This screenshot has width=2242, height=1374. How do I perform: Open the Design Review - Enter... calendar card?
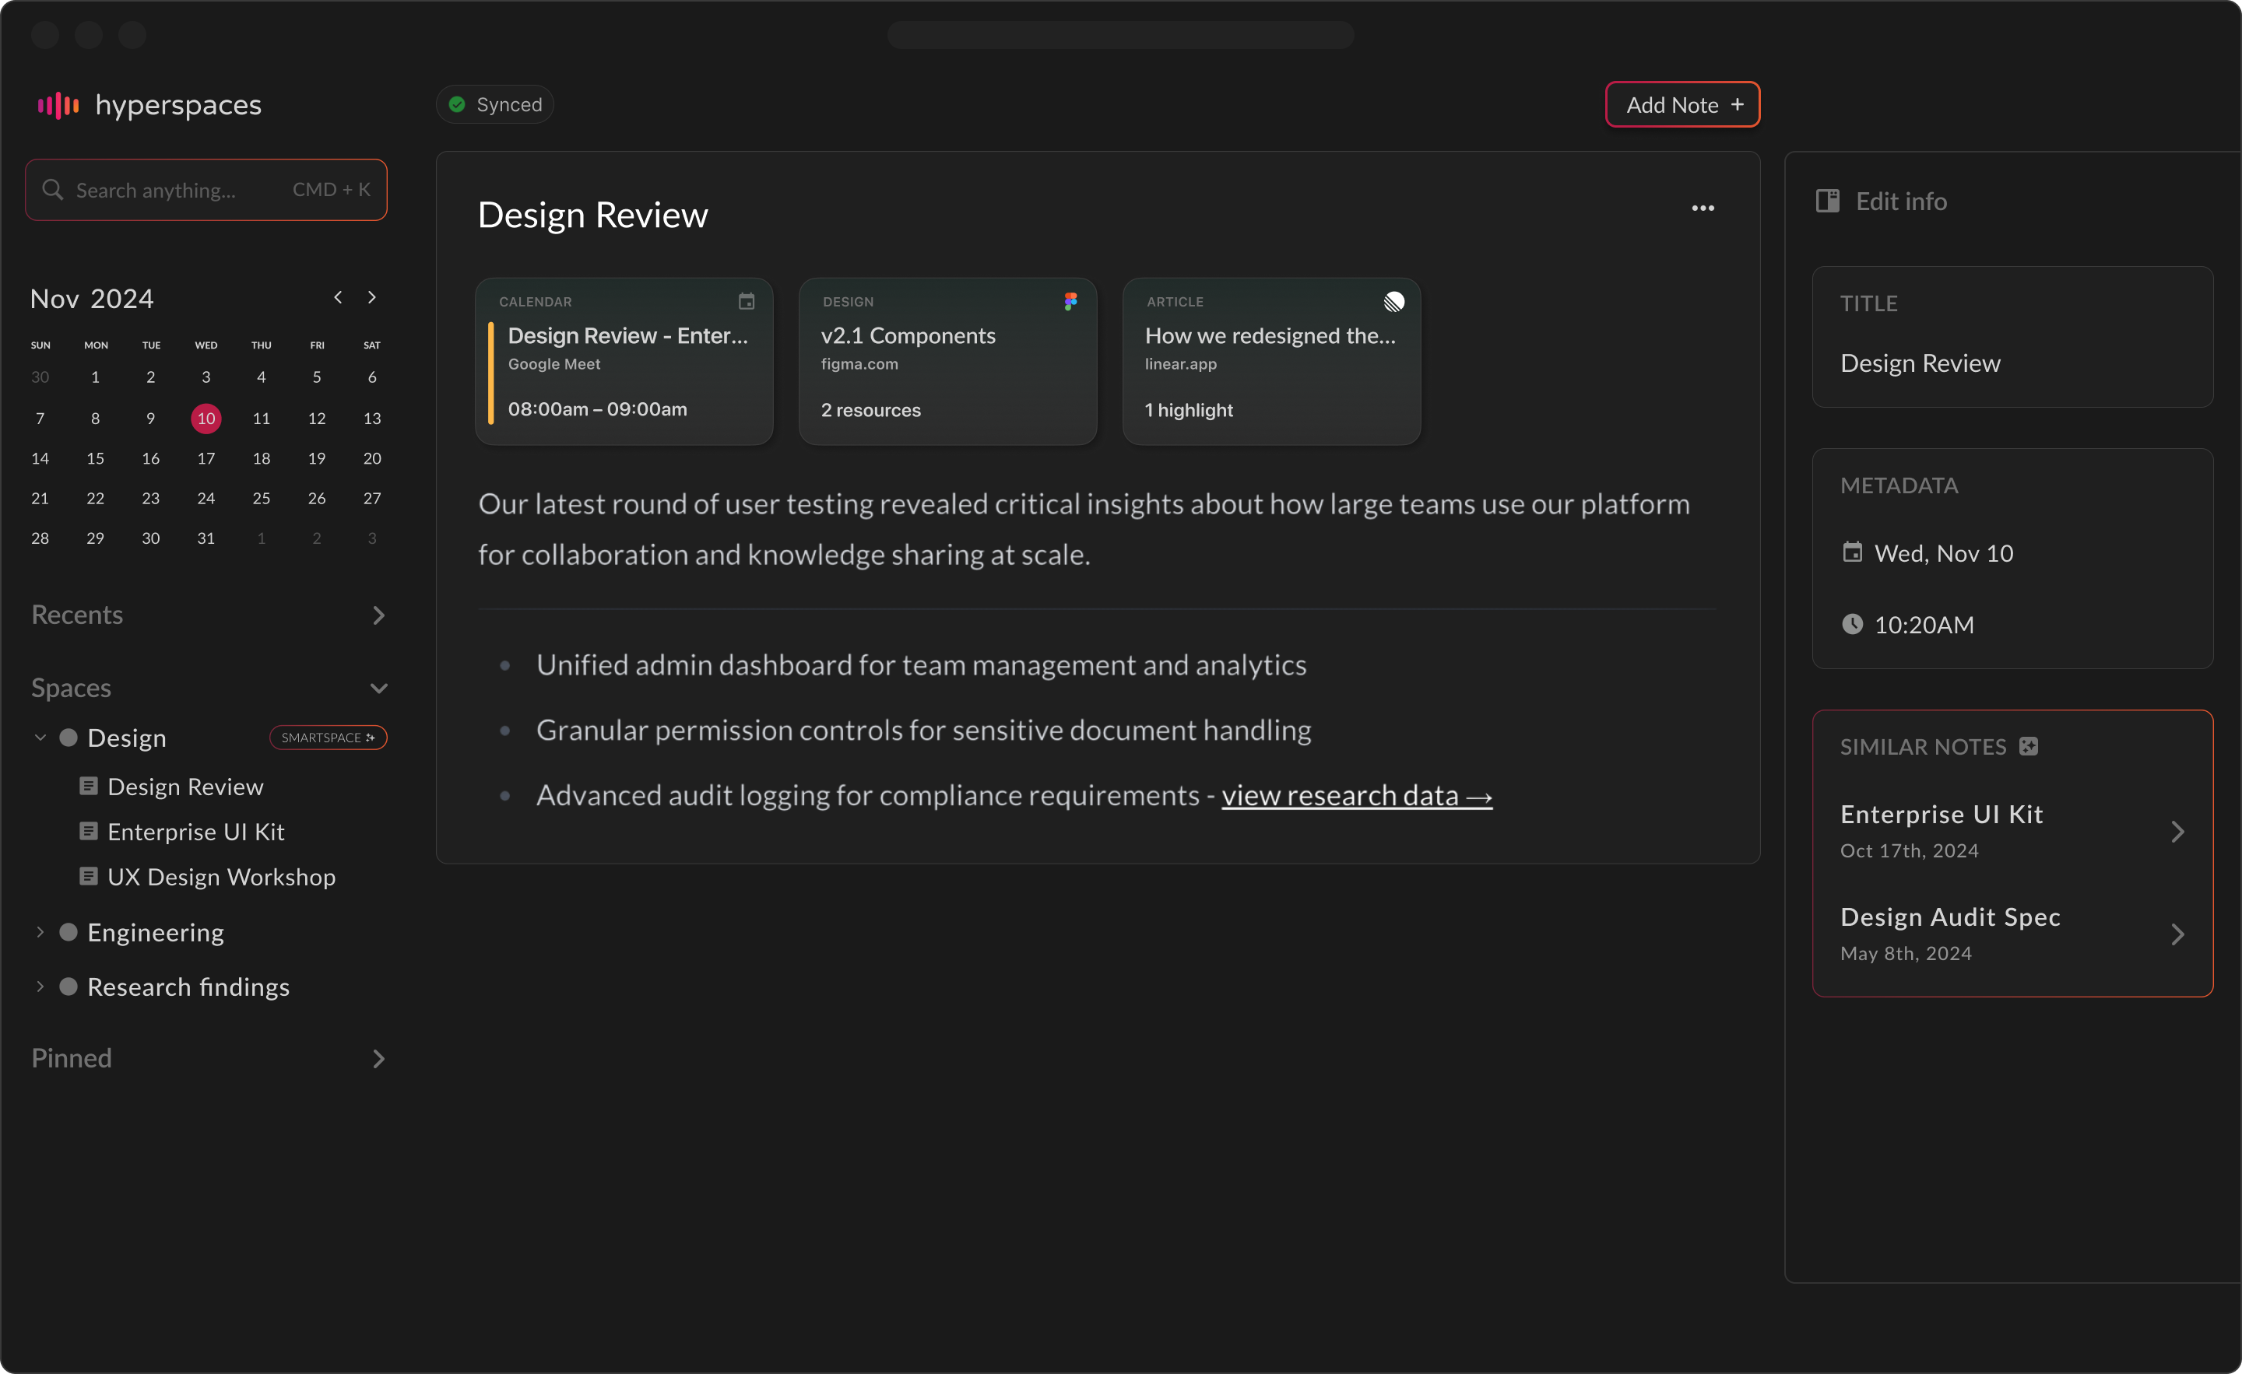tap(624, 361)
